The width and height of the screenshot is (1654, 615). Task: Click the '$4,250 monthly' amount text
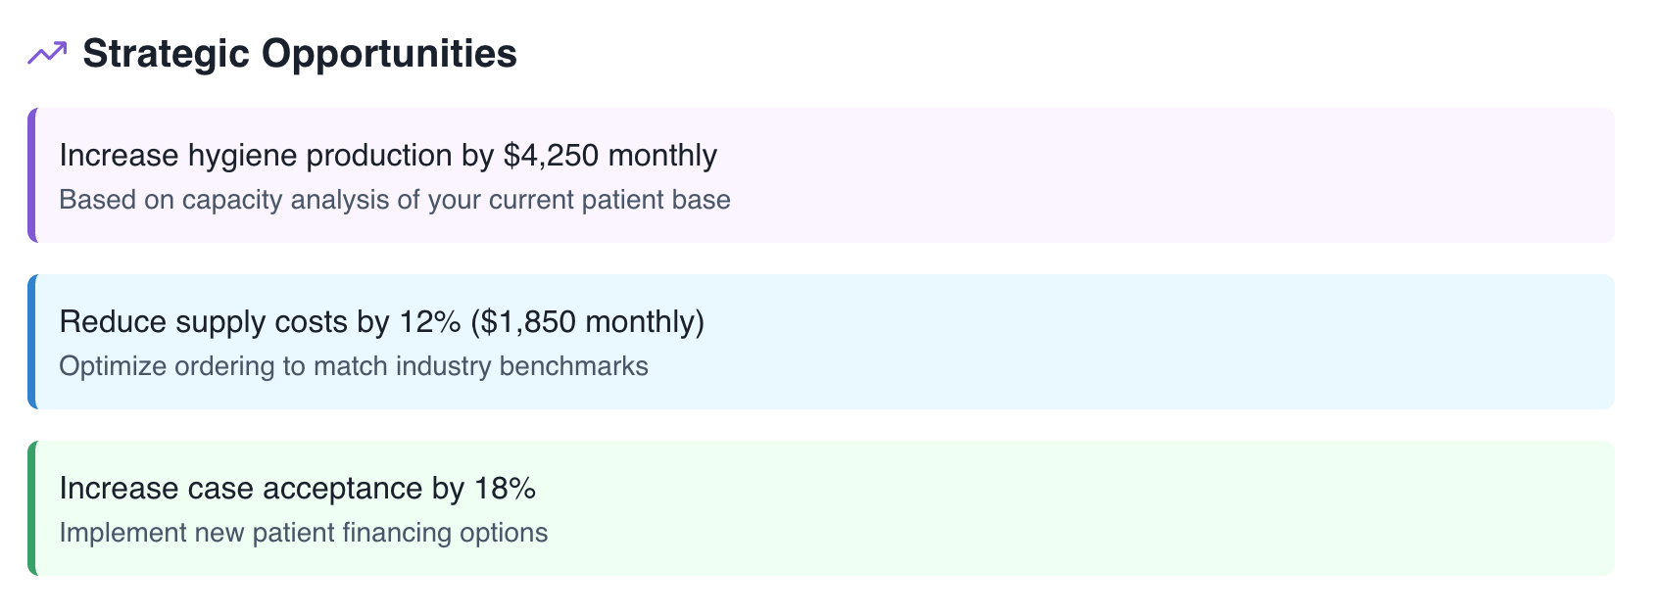(610, 156)
